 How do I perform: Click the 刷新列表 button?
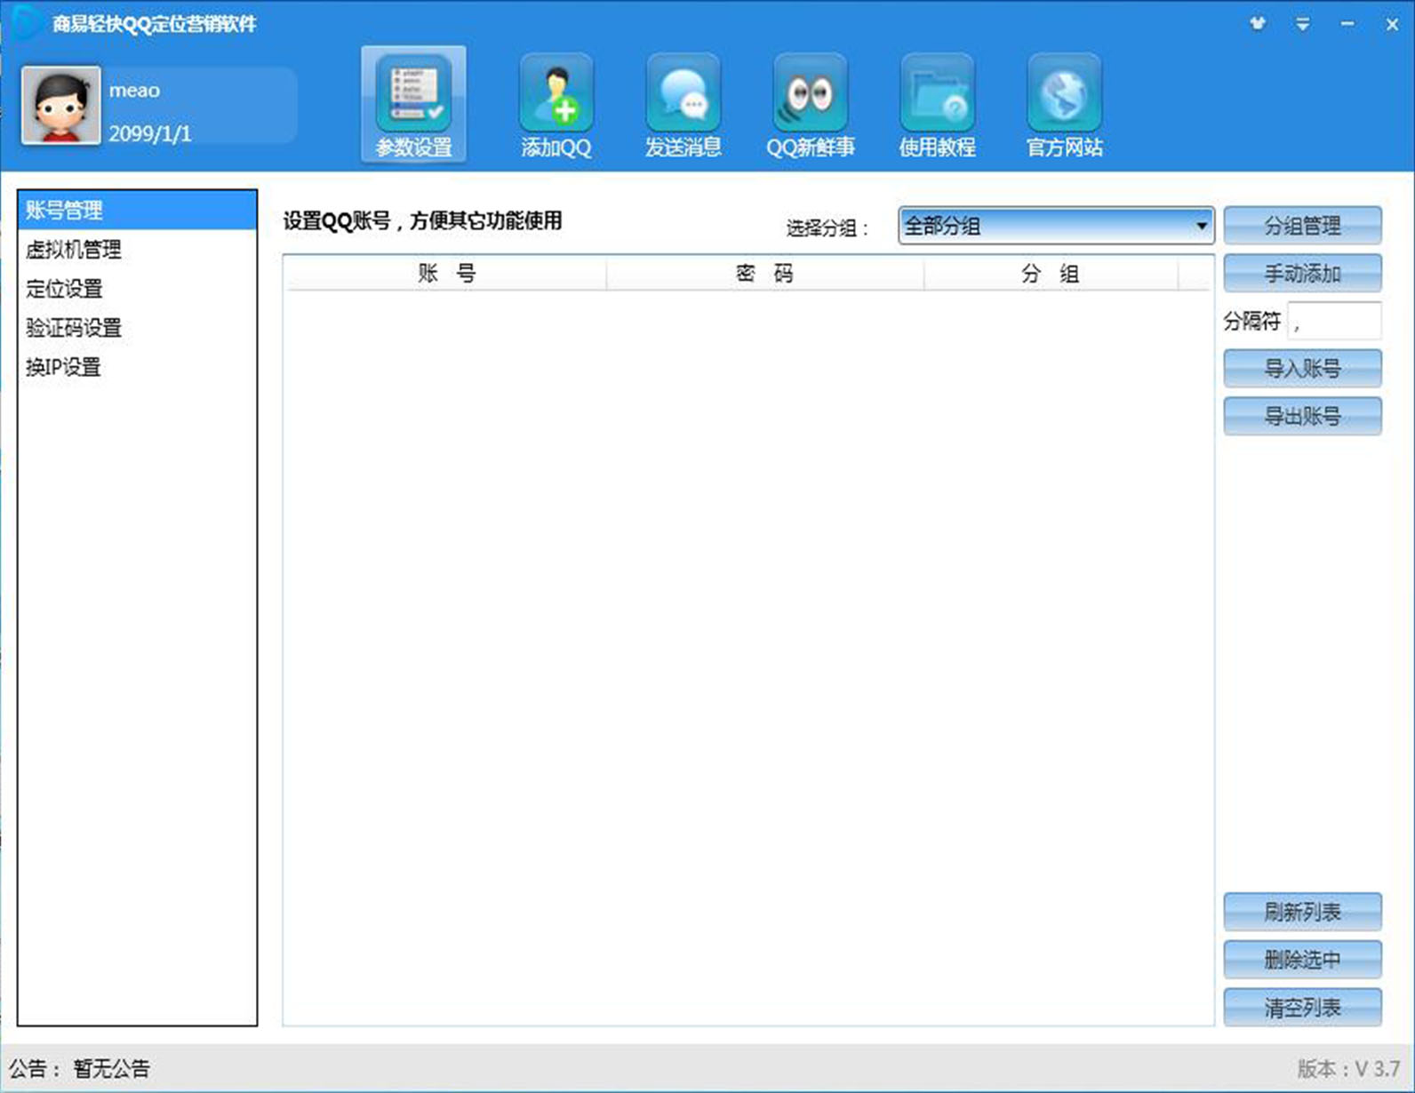[1302, 912]
